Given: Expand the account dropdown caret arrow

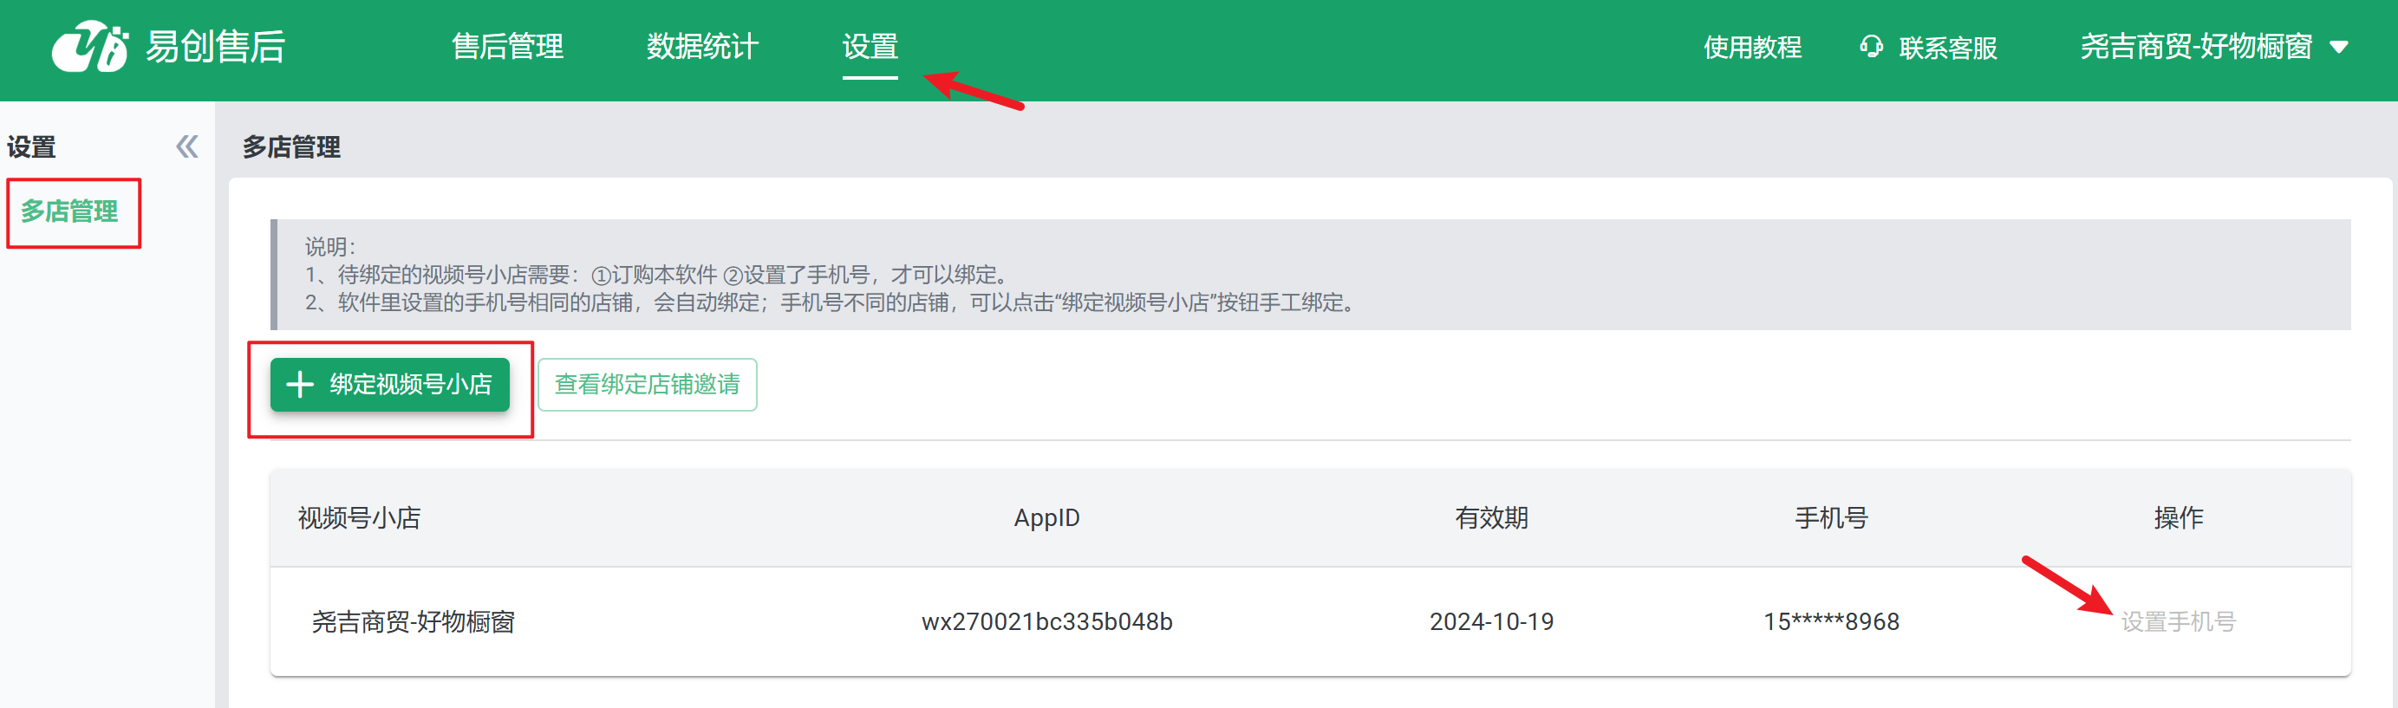Looking at the screenshot, I should pyautogui.click(x=2338, y=48).
